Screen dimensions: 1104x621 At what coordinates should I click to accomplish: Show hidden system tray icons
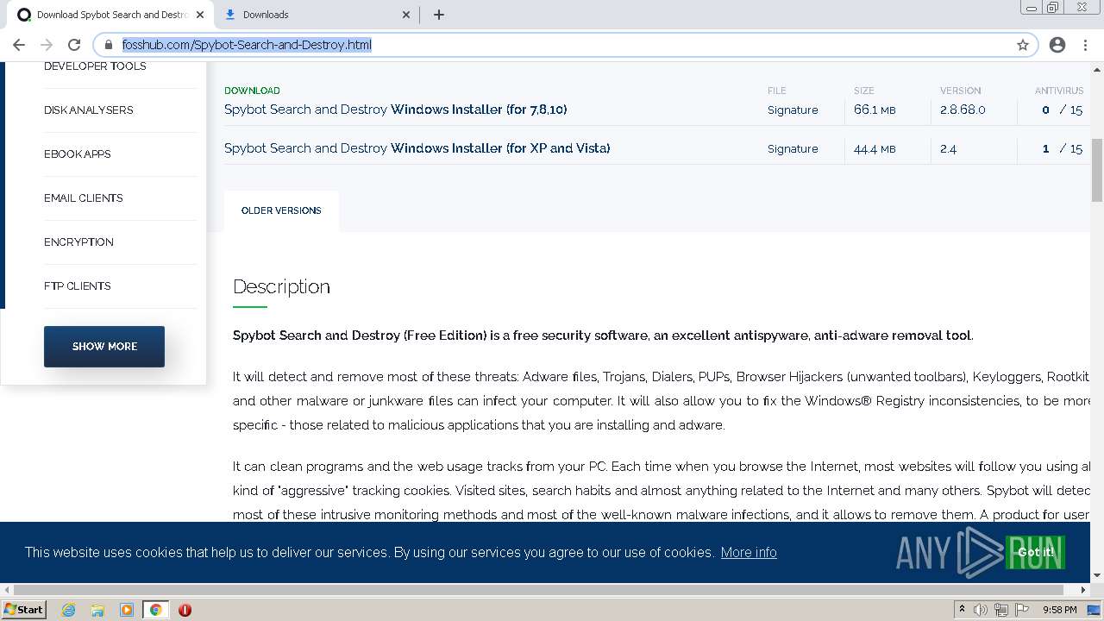point(962,610)
